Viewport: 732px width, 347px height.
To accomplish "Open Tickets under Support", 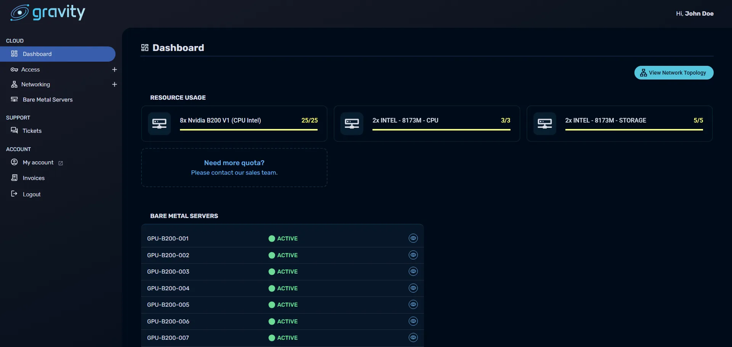I will point(32,131).
